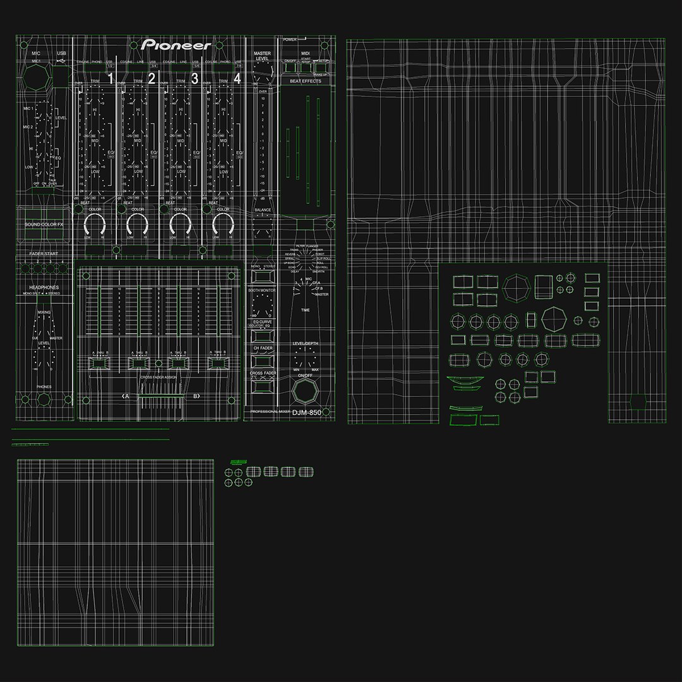Image resolution: width=682 pixels, height=682 pixels.
Task: Click the CROSS FADER ASSIGN label
Action: click(x=159, y=377)
